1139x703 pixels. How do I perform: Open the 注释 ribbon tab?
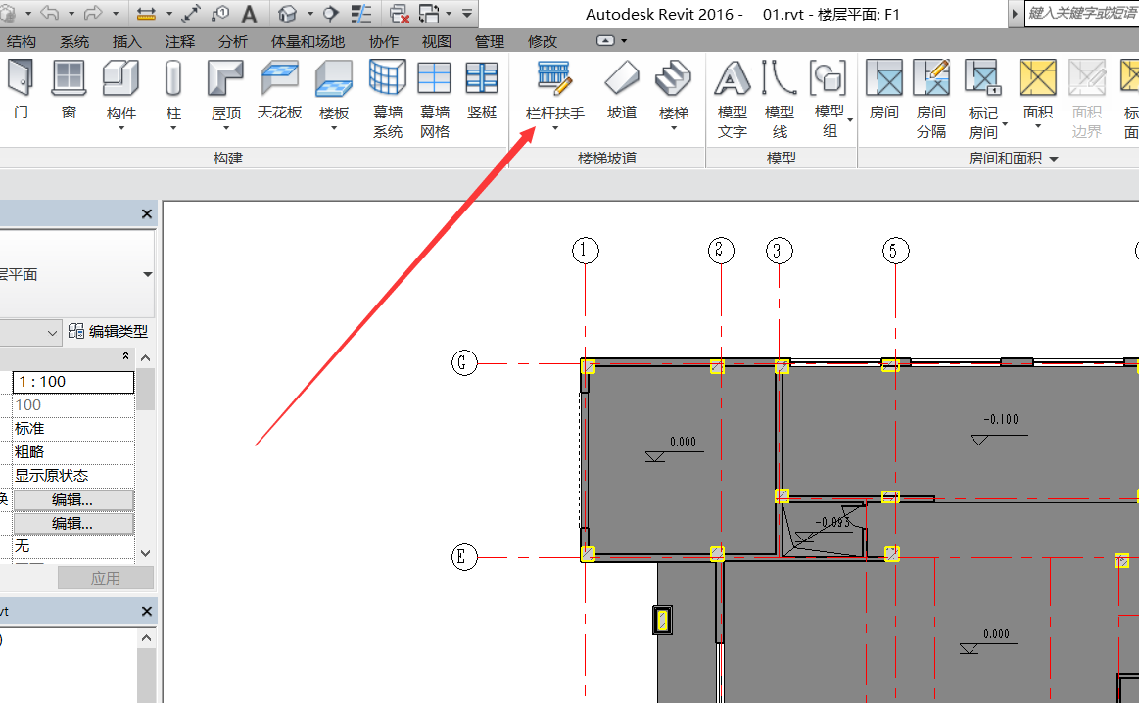[x=179, y=41]
